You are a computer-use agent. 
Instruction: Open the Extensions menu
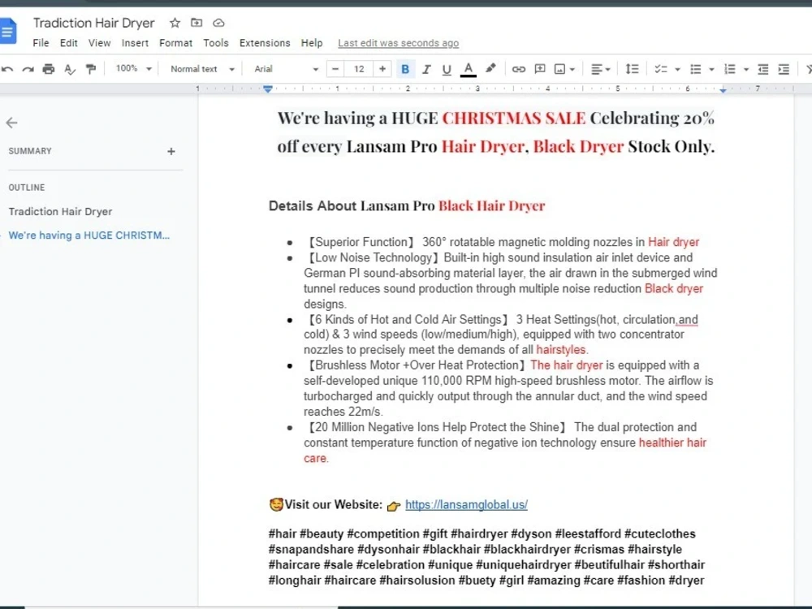(x=265, y=43)
